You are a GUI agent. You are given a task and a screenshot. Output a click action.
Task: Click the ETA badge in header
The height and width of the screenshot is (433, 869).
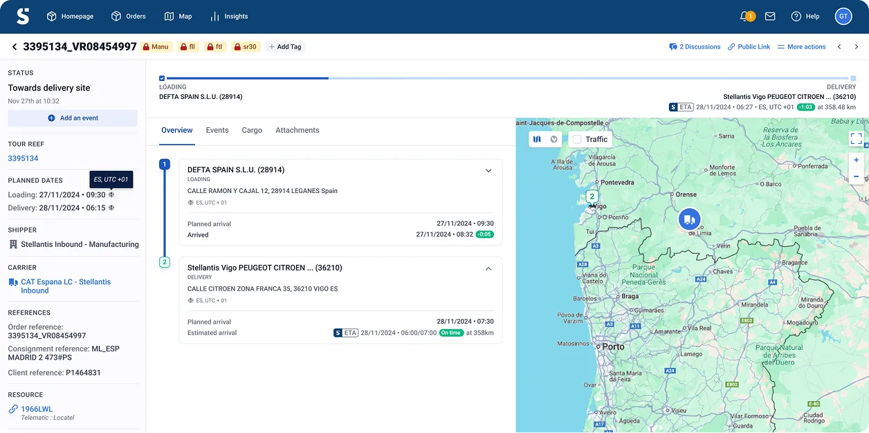[682, 107]
